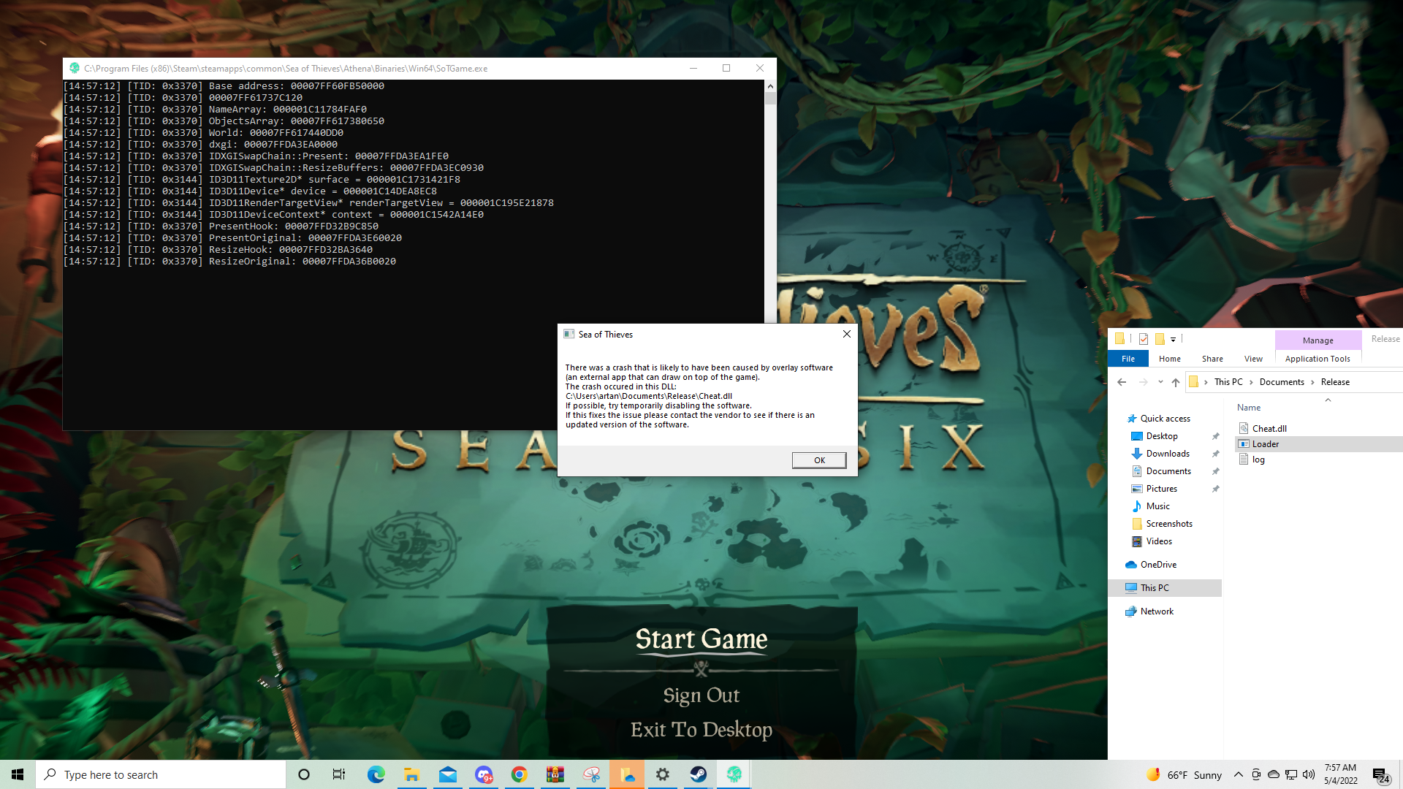Screen dimensions: 1403x789
Task: Open the highlighted folder app on the taskbar
Action: [x=626, y=774]
